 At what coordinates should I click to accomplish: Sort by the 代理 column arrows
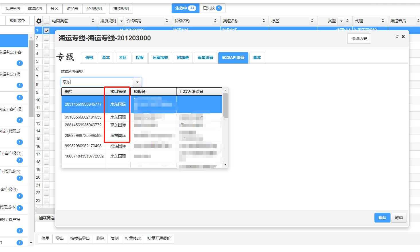(383, 21)
